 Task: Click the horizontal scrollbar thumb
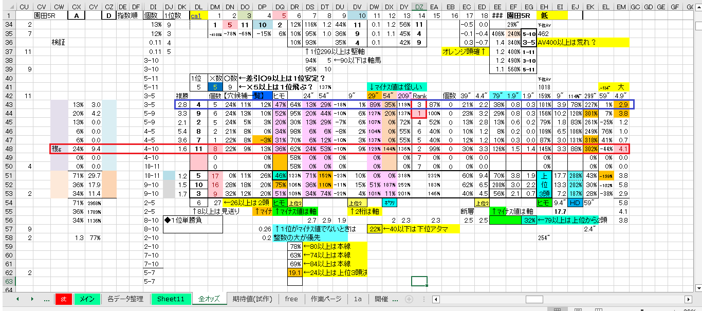(534, 299)
